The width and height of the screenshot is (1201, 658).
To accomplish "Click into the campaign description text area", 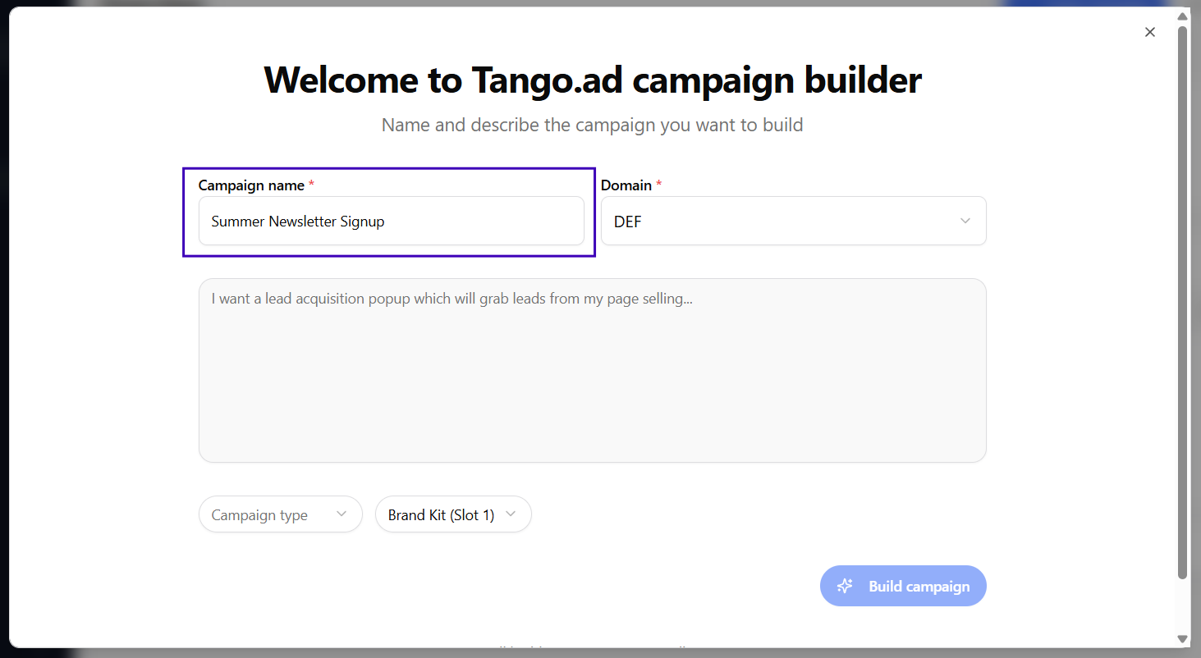I will click(592, 370).
